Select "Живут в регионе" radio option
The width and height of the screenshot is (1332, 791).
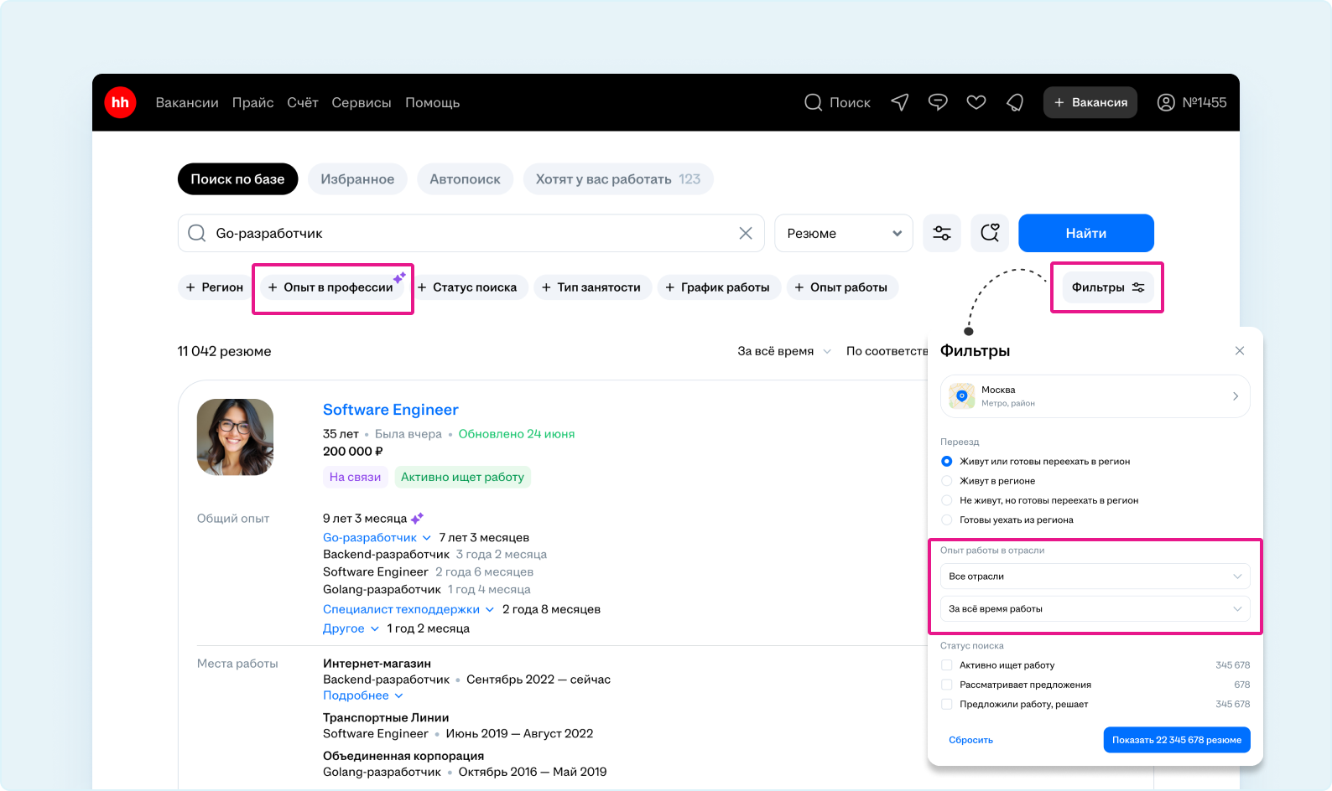point(947,481)
